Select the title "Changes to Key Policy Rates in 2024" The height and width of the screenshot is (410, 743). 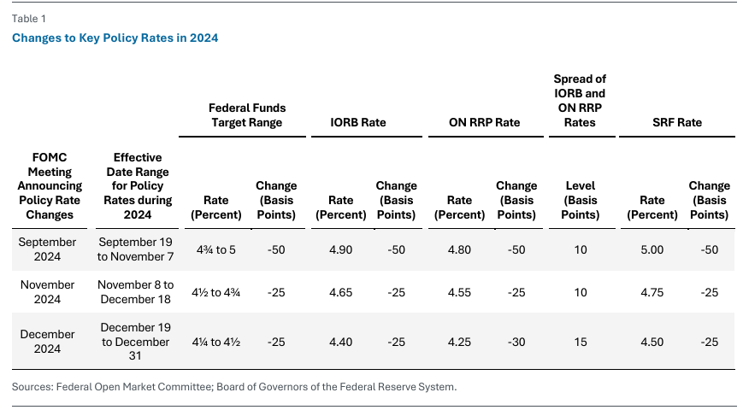(x=115, y=38)
